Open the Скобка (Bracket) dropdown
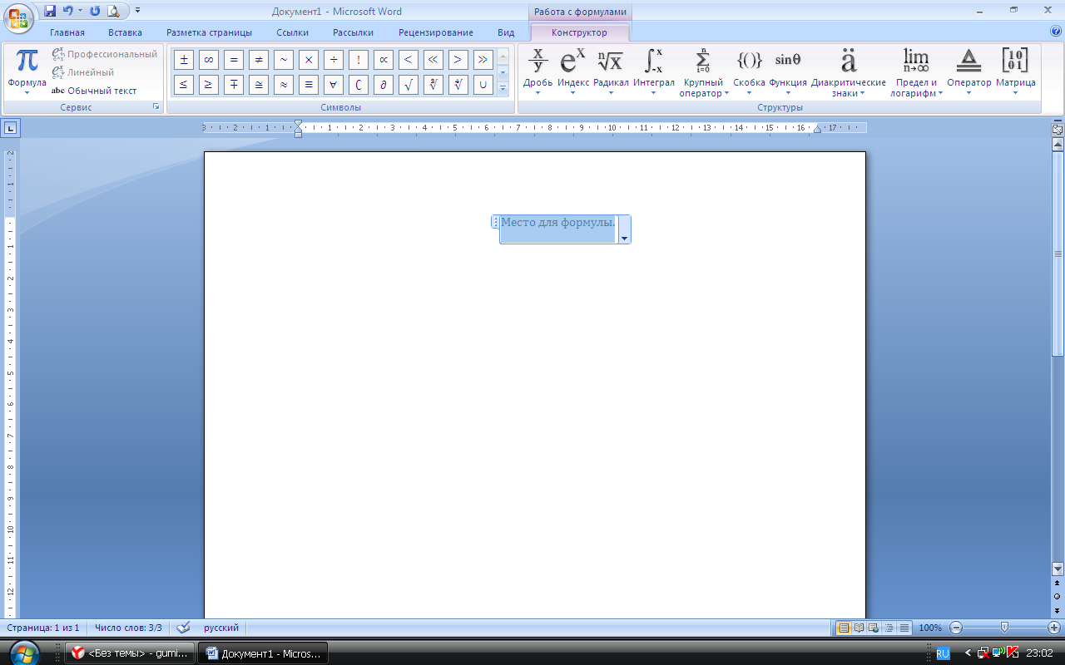The image size is (1065, 665). tap(749, 73)
